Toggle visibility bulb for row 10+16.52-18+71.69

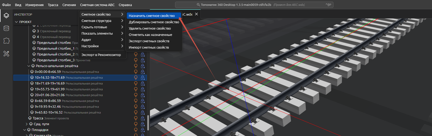(136, 78)
